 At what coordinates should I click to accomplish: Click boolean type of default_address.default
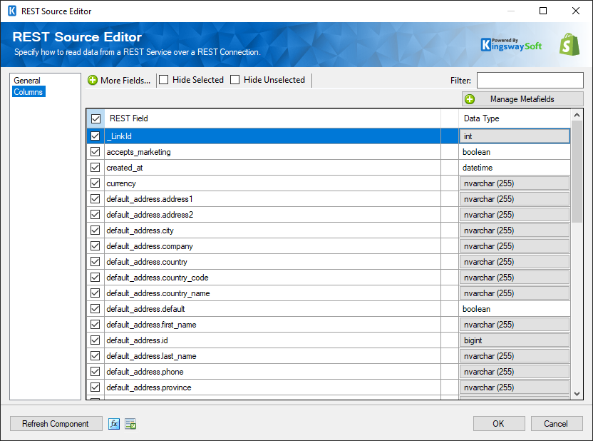[476, 309]
